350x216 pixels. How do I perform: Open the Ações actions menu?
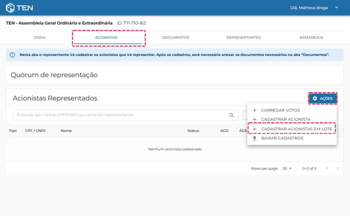tap(323, 98)
